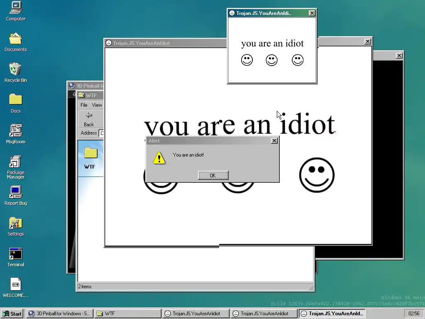Image resolution: width=425 pixels, height=319 pixels.
Task: Click the right smiley in small Trojan window
Action: coord(298,60)
